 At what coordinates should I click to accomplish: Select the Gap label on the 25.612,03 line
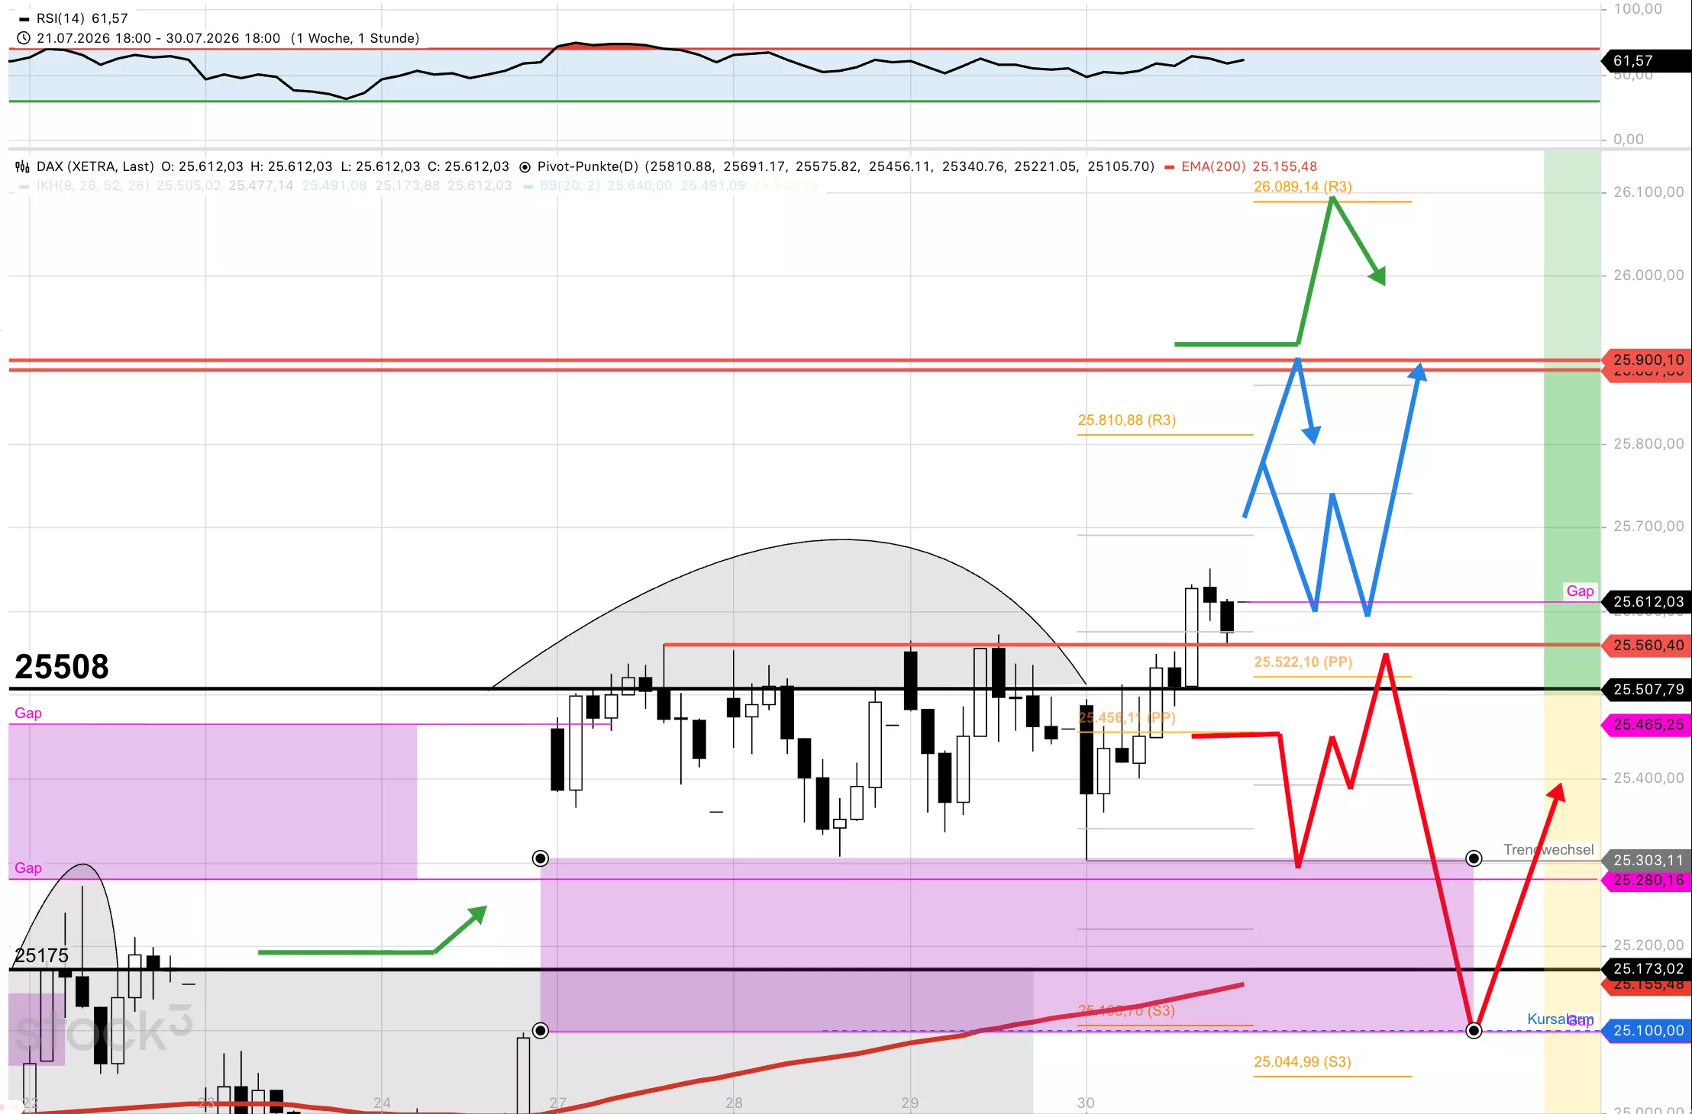(1580, 591)
